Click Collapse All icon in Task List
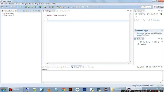Screen dimensions: 164x92 pos(157,14)
